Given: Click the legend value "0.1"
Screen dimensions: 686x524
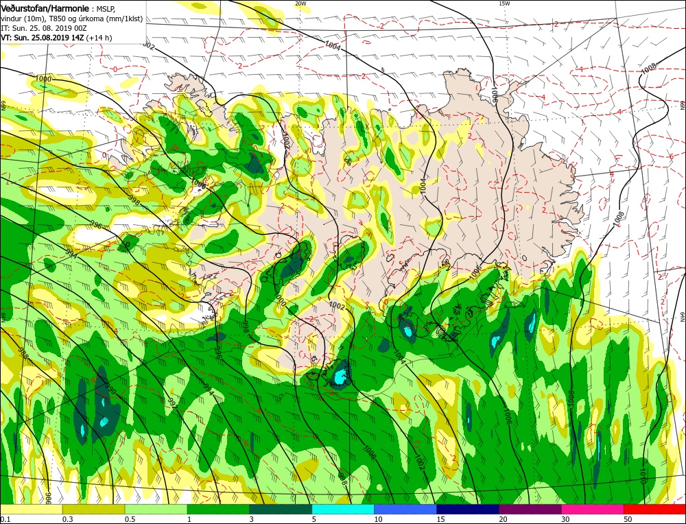Looking at the screenshot, I should tap(5, 519).
